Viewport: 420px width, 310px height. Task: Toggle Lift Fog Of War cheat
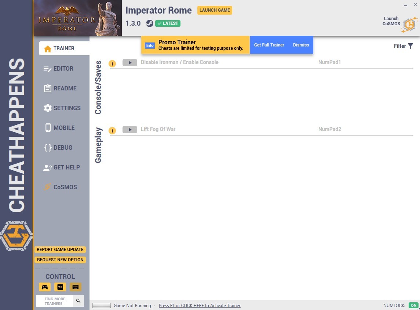tap(129, 130)
